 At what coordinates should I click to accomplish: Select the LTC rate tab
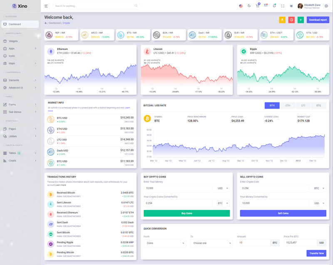(303, 105)
